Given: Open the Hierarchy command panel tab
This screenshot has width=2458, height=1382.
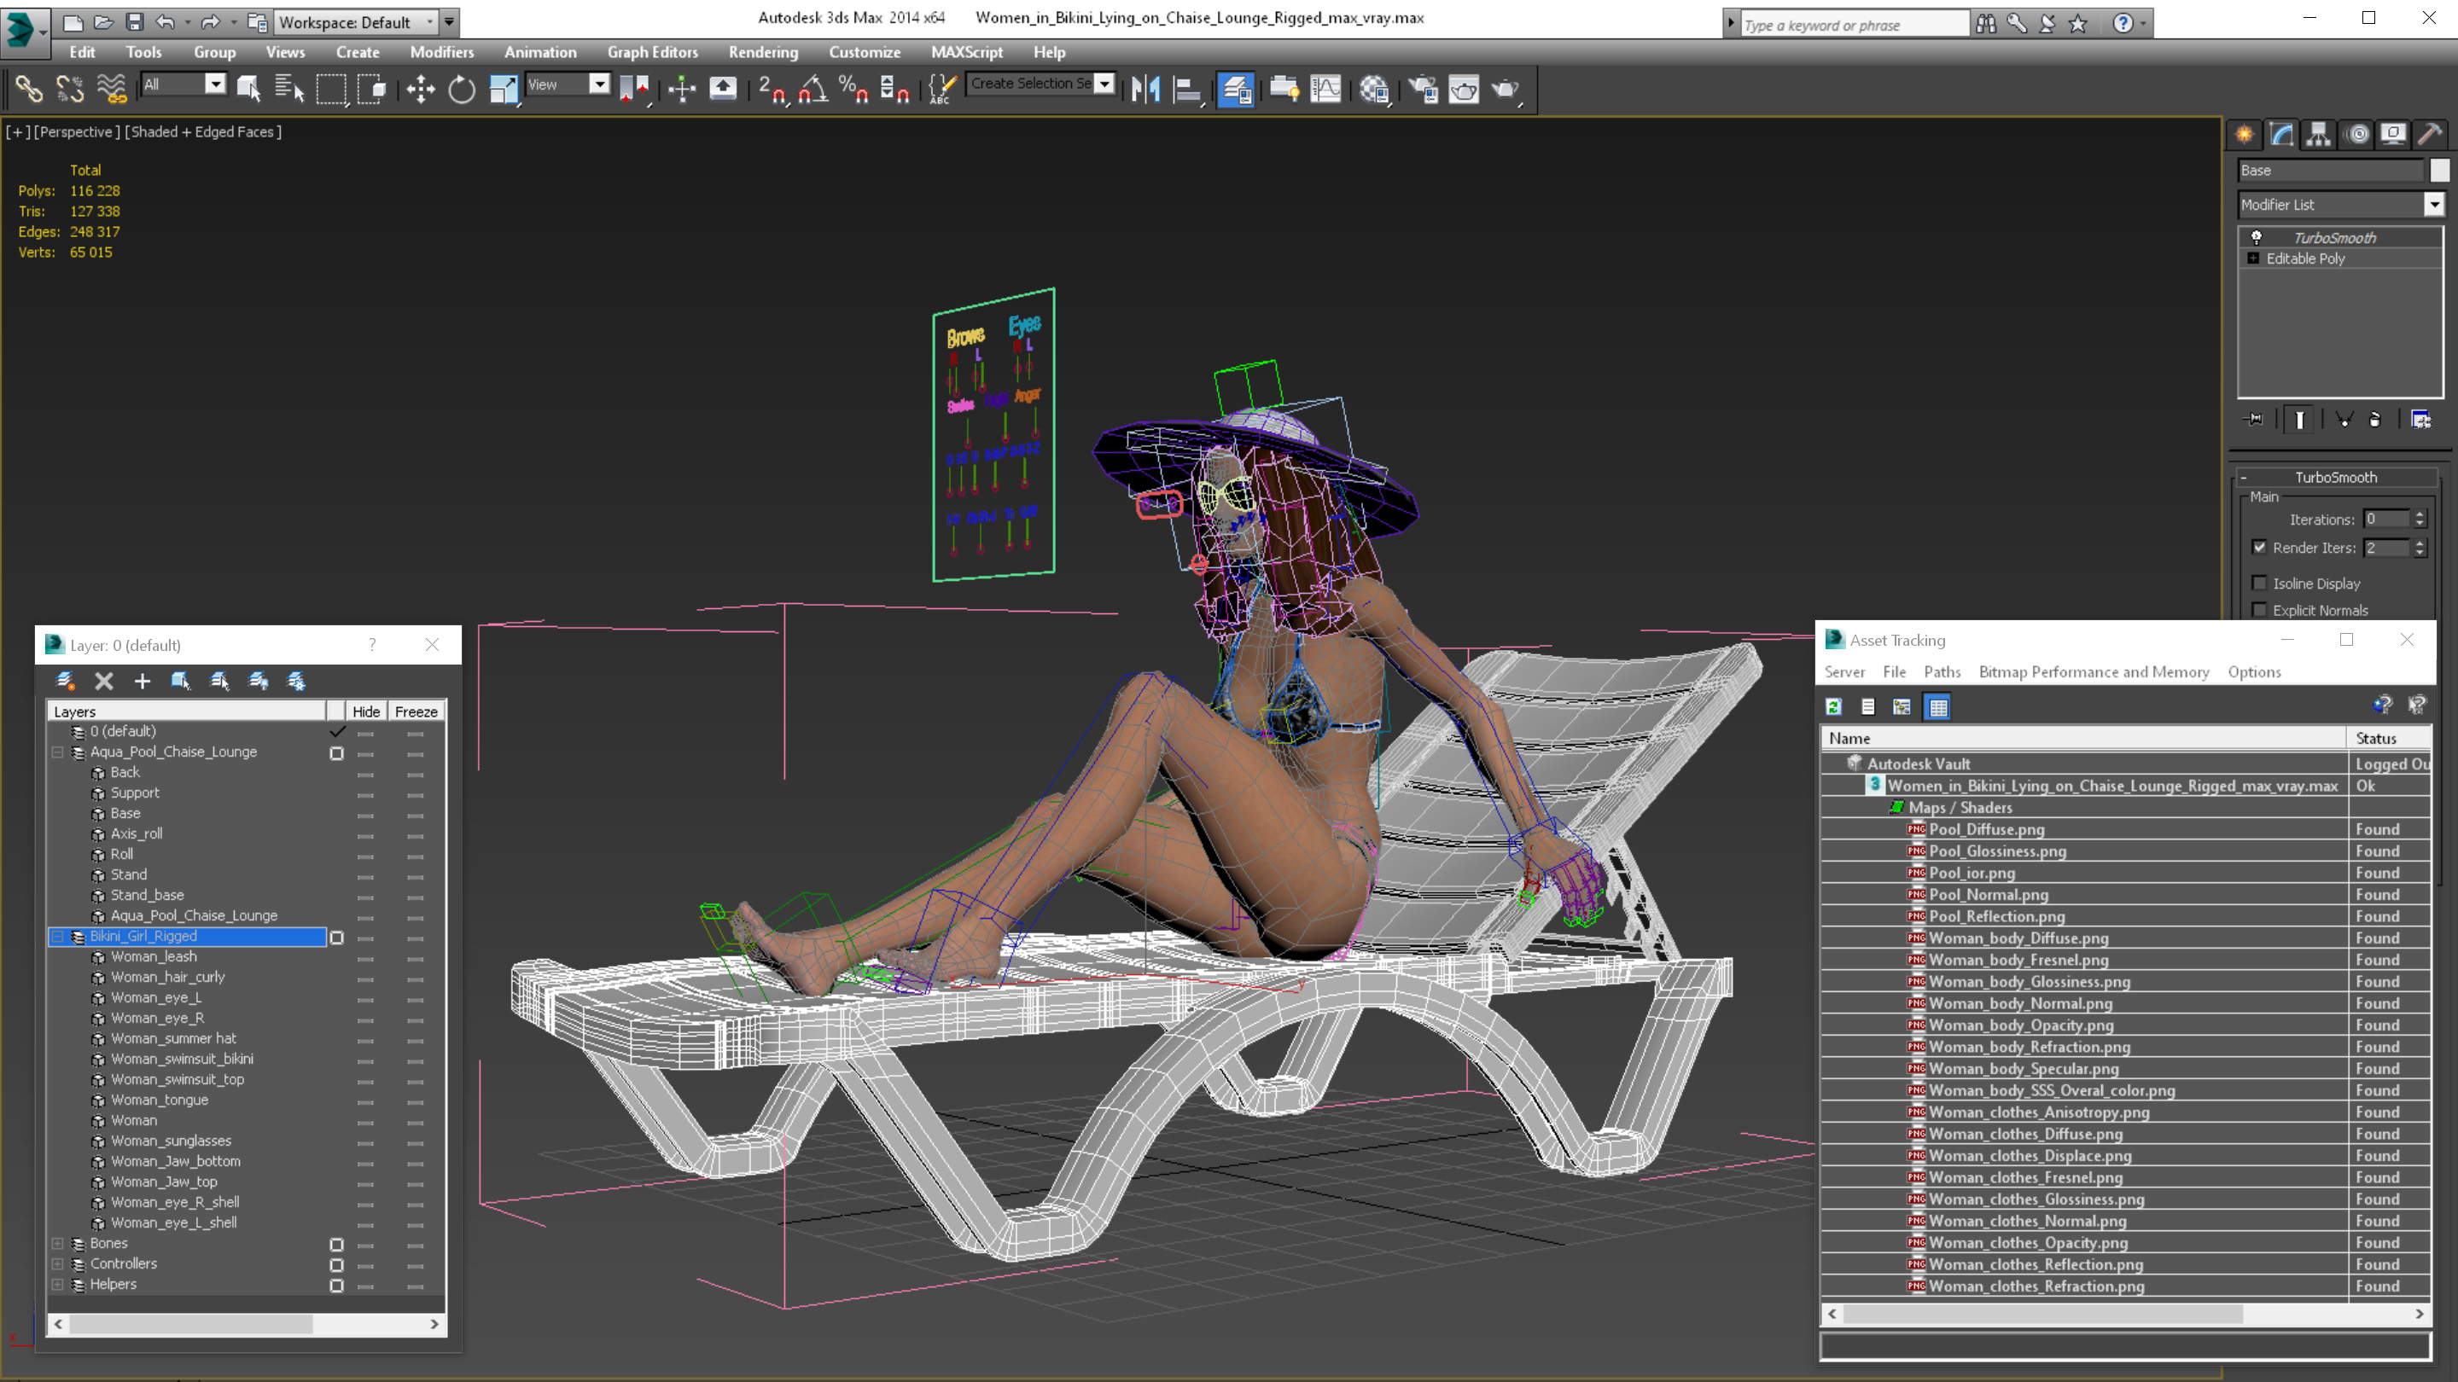Looking at the screenshot, I should point(2319,135).
